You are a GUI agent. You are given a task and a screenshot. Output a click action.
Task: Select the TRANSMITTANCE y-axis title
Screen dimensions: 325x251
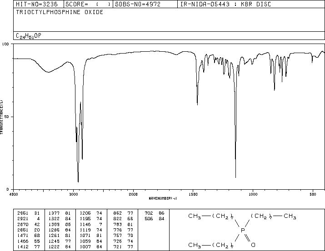tap(1, 117)
